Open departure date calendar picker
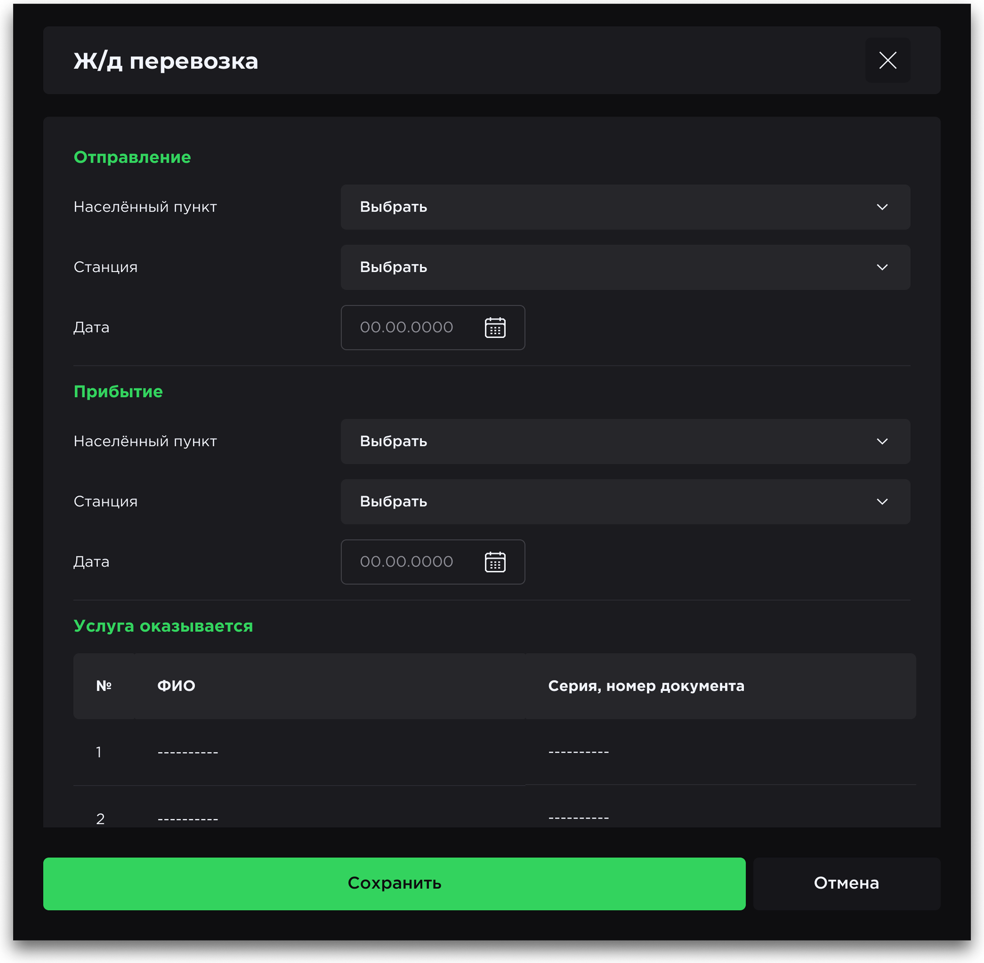This screenshot has height=963, width=984. [495, 327]
